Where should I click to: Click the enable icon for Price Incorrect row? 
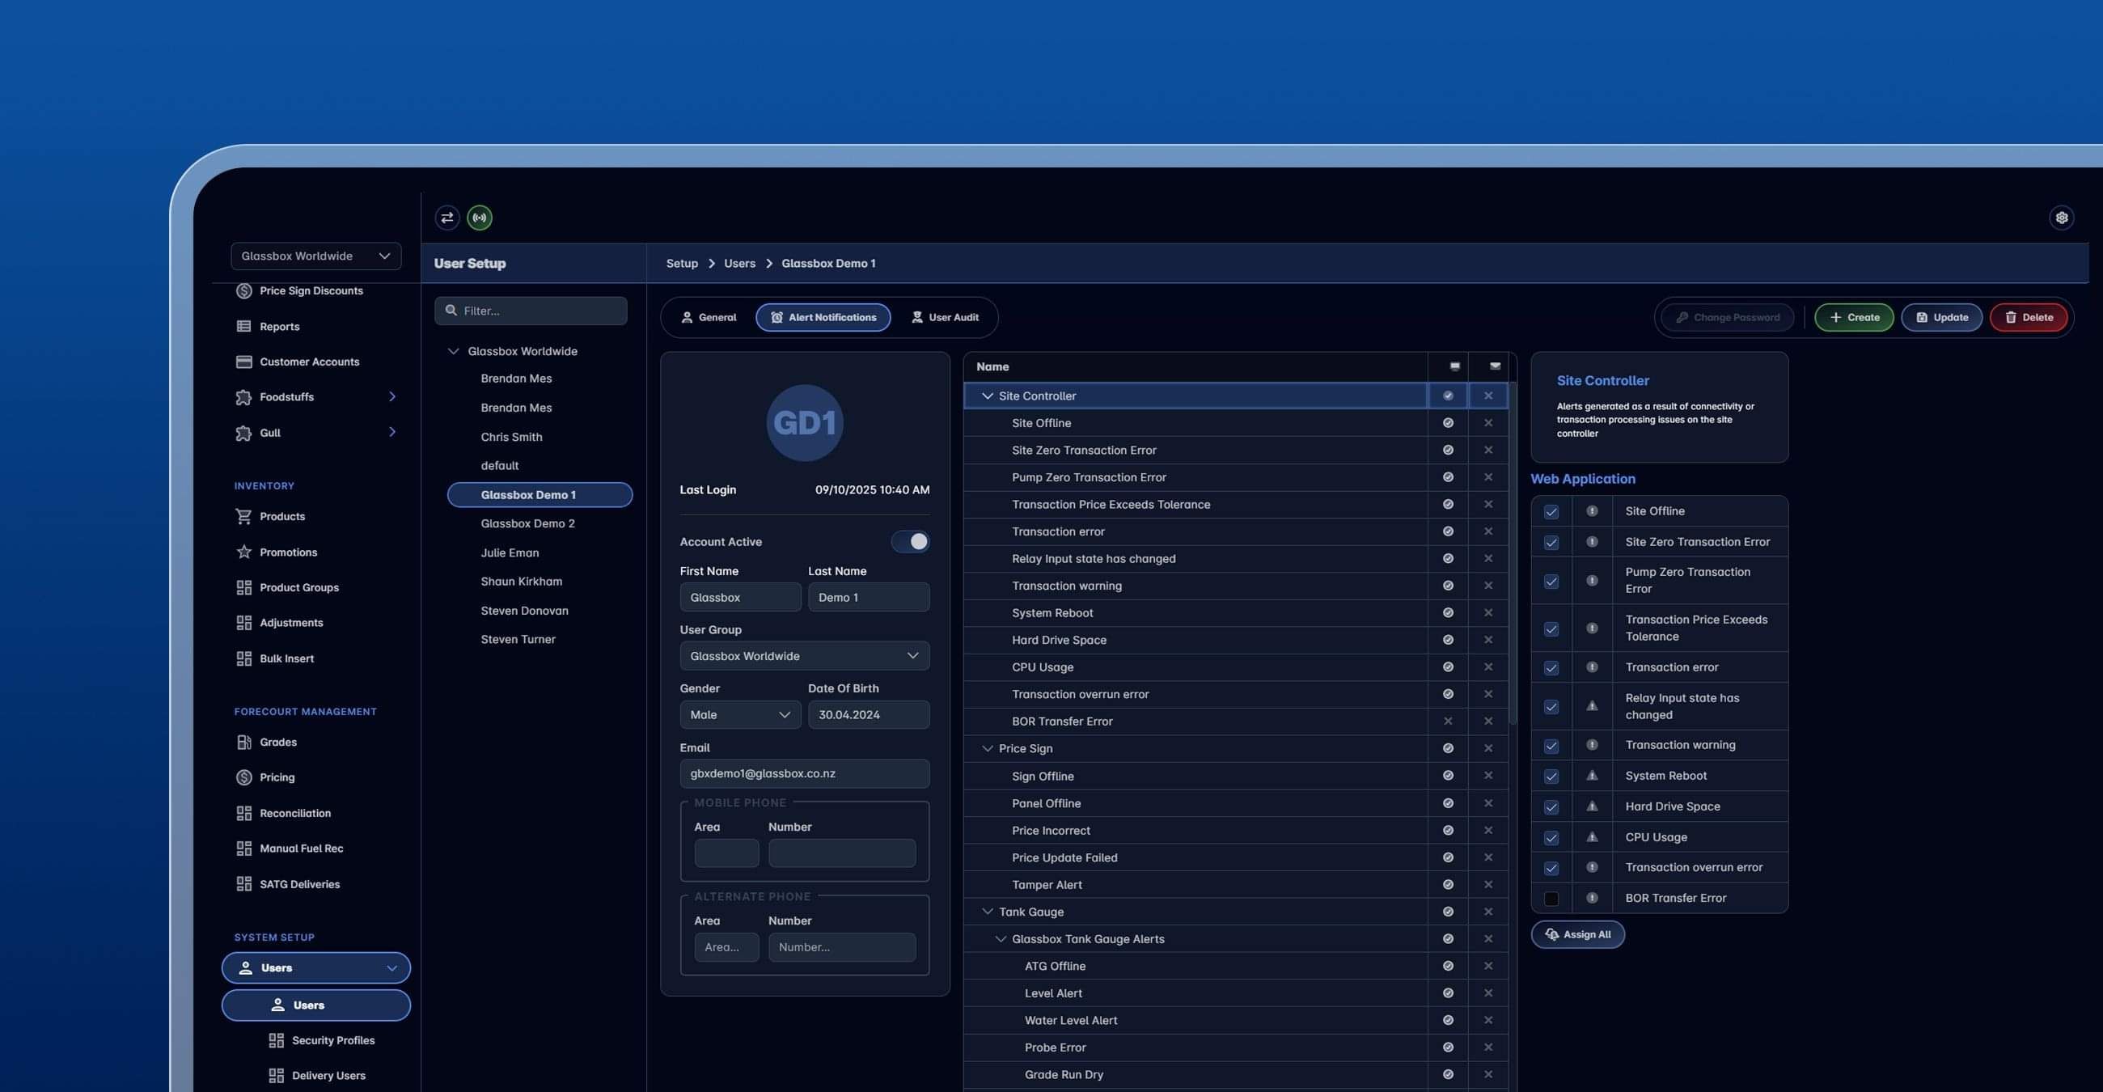tap(1448, 831)
